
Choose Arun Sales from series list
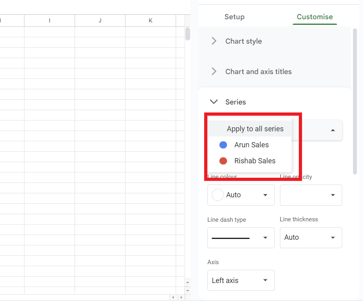pyautogui.click(x=251, y=145)
